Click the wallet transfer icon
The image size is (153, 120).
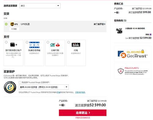[14, 45]
